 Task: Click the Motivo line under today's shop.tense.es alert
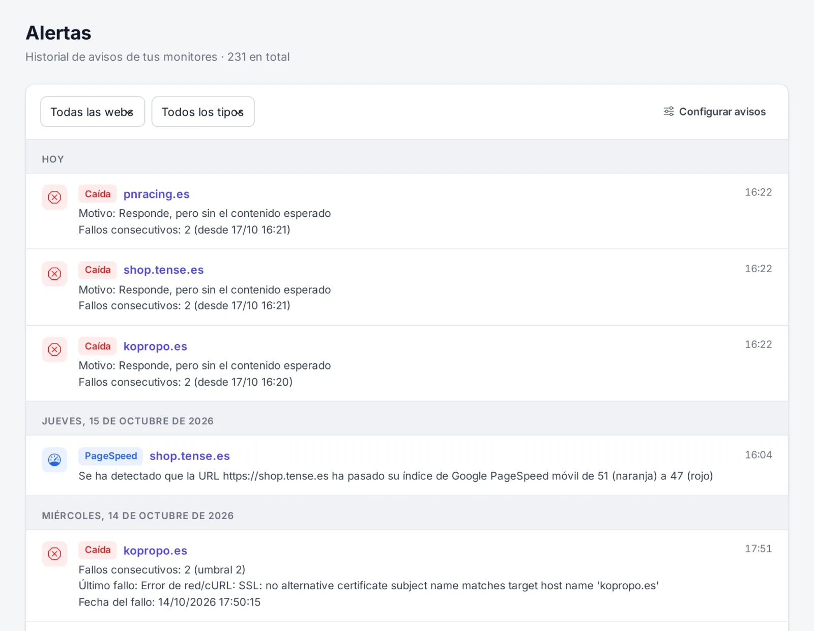(x=205, y=290)
